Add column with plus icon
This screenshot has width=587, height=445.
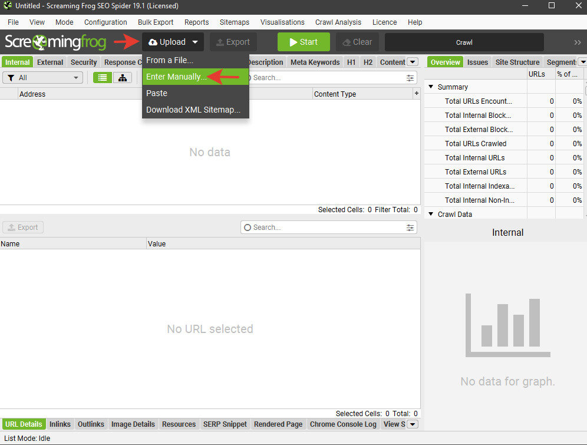416,93
